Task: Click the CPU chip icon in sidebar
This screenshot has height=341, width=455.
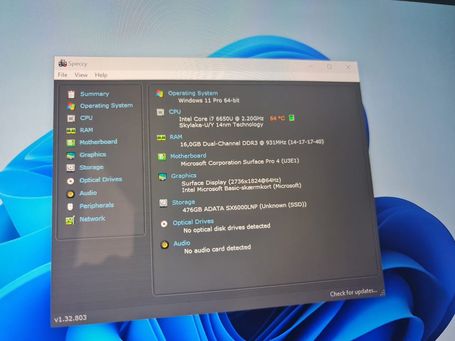Action: [x=71, y=118]
